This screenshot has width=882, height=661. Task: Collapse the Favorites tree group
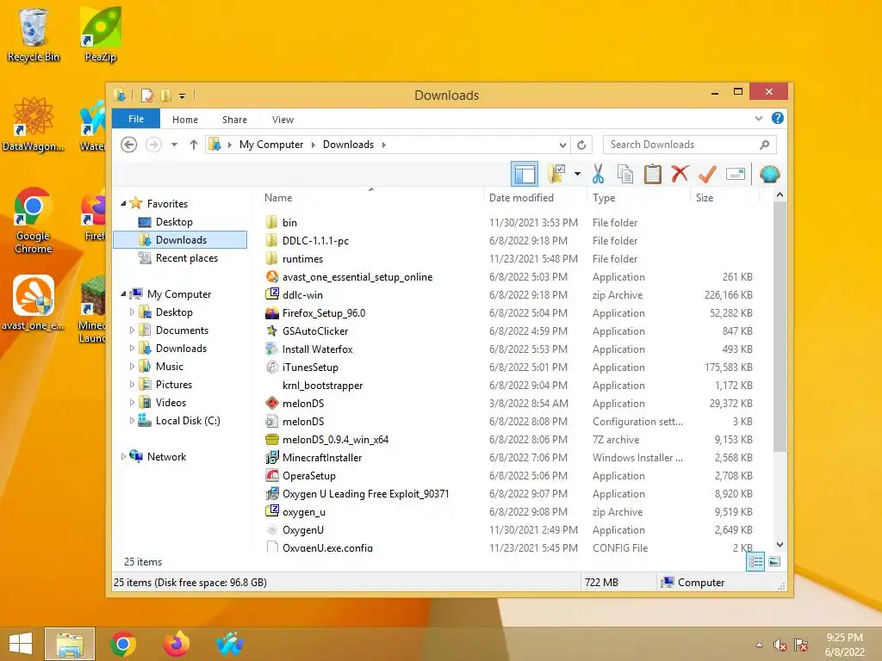[124, 203]
